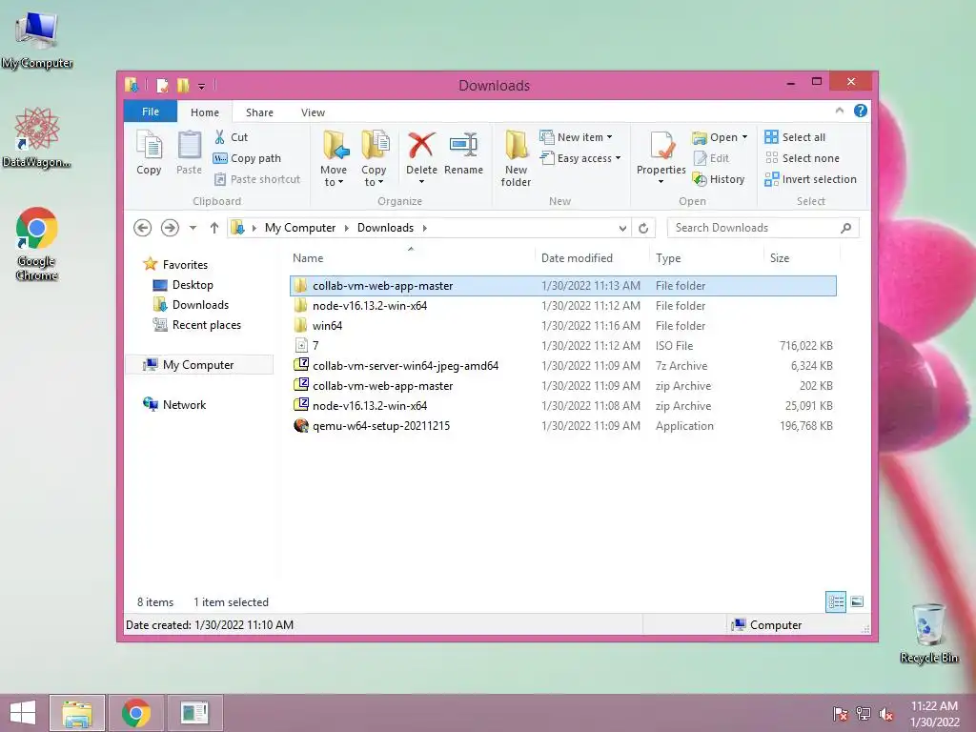
Task: Select My Computer in the navigation pane
Action: pos(198,365)
